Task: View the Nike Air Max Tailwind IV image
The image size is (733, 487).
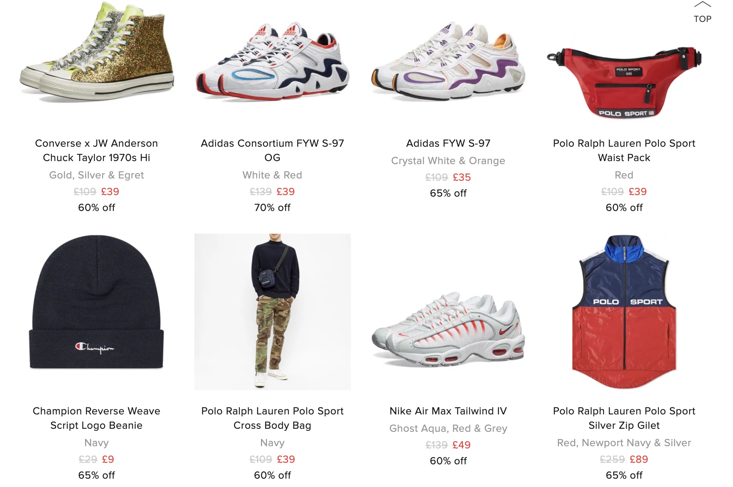Action: 448,329
